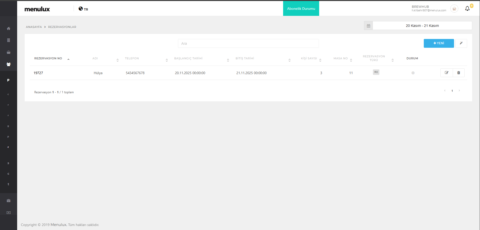Click the notification bell icon
Screen dimensions: 480x230
(x=467, y=9)
